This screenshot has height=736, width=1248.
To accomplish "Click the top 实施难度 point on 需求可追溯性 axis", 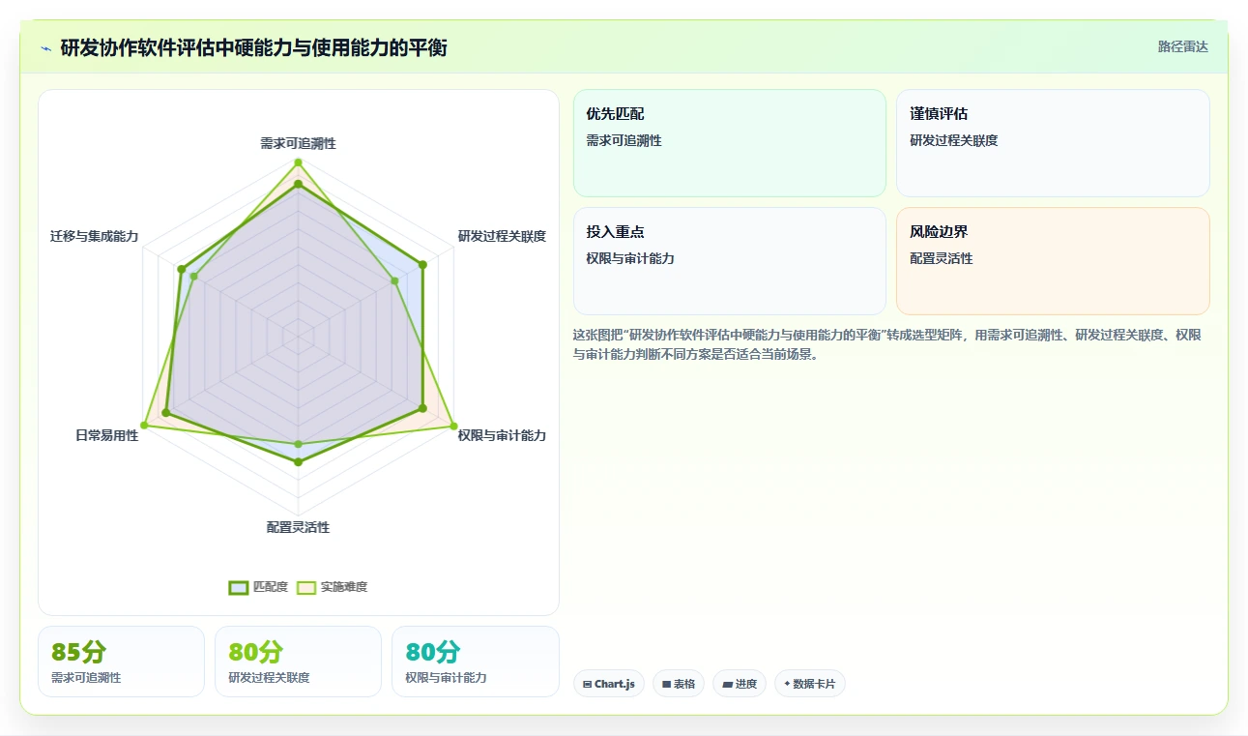I will pyautogui.click(x=298, y=162).
